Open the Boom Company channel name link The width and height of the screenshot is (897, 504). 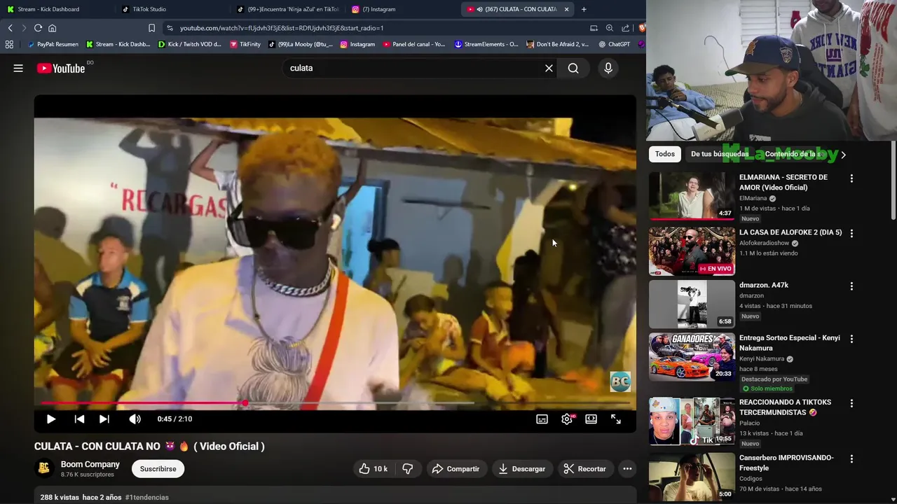point(90,464)
